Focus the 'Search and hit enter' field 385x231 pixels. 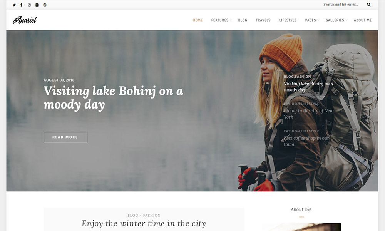tap(341, 4)
